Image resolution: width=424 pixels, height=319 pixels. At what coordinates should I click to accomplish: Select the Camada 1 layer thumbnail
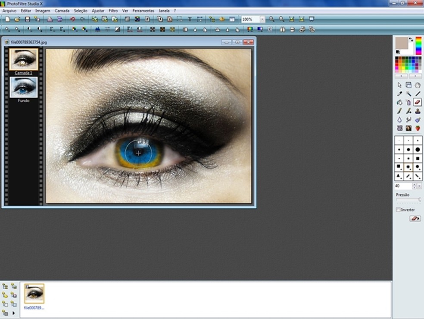click(x=24, y=59)
